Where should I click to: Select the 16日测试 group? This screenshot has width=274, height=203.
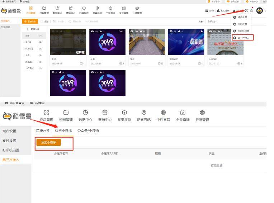34,68
